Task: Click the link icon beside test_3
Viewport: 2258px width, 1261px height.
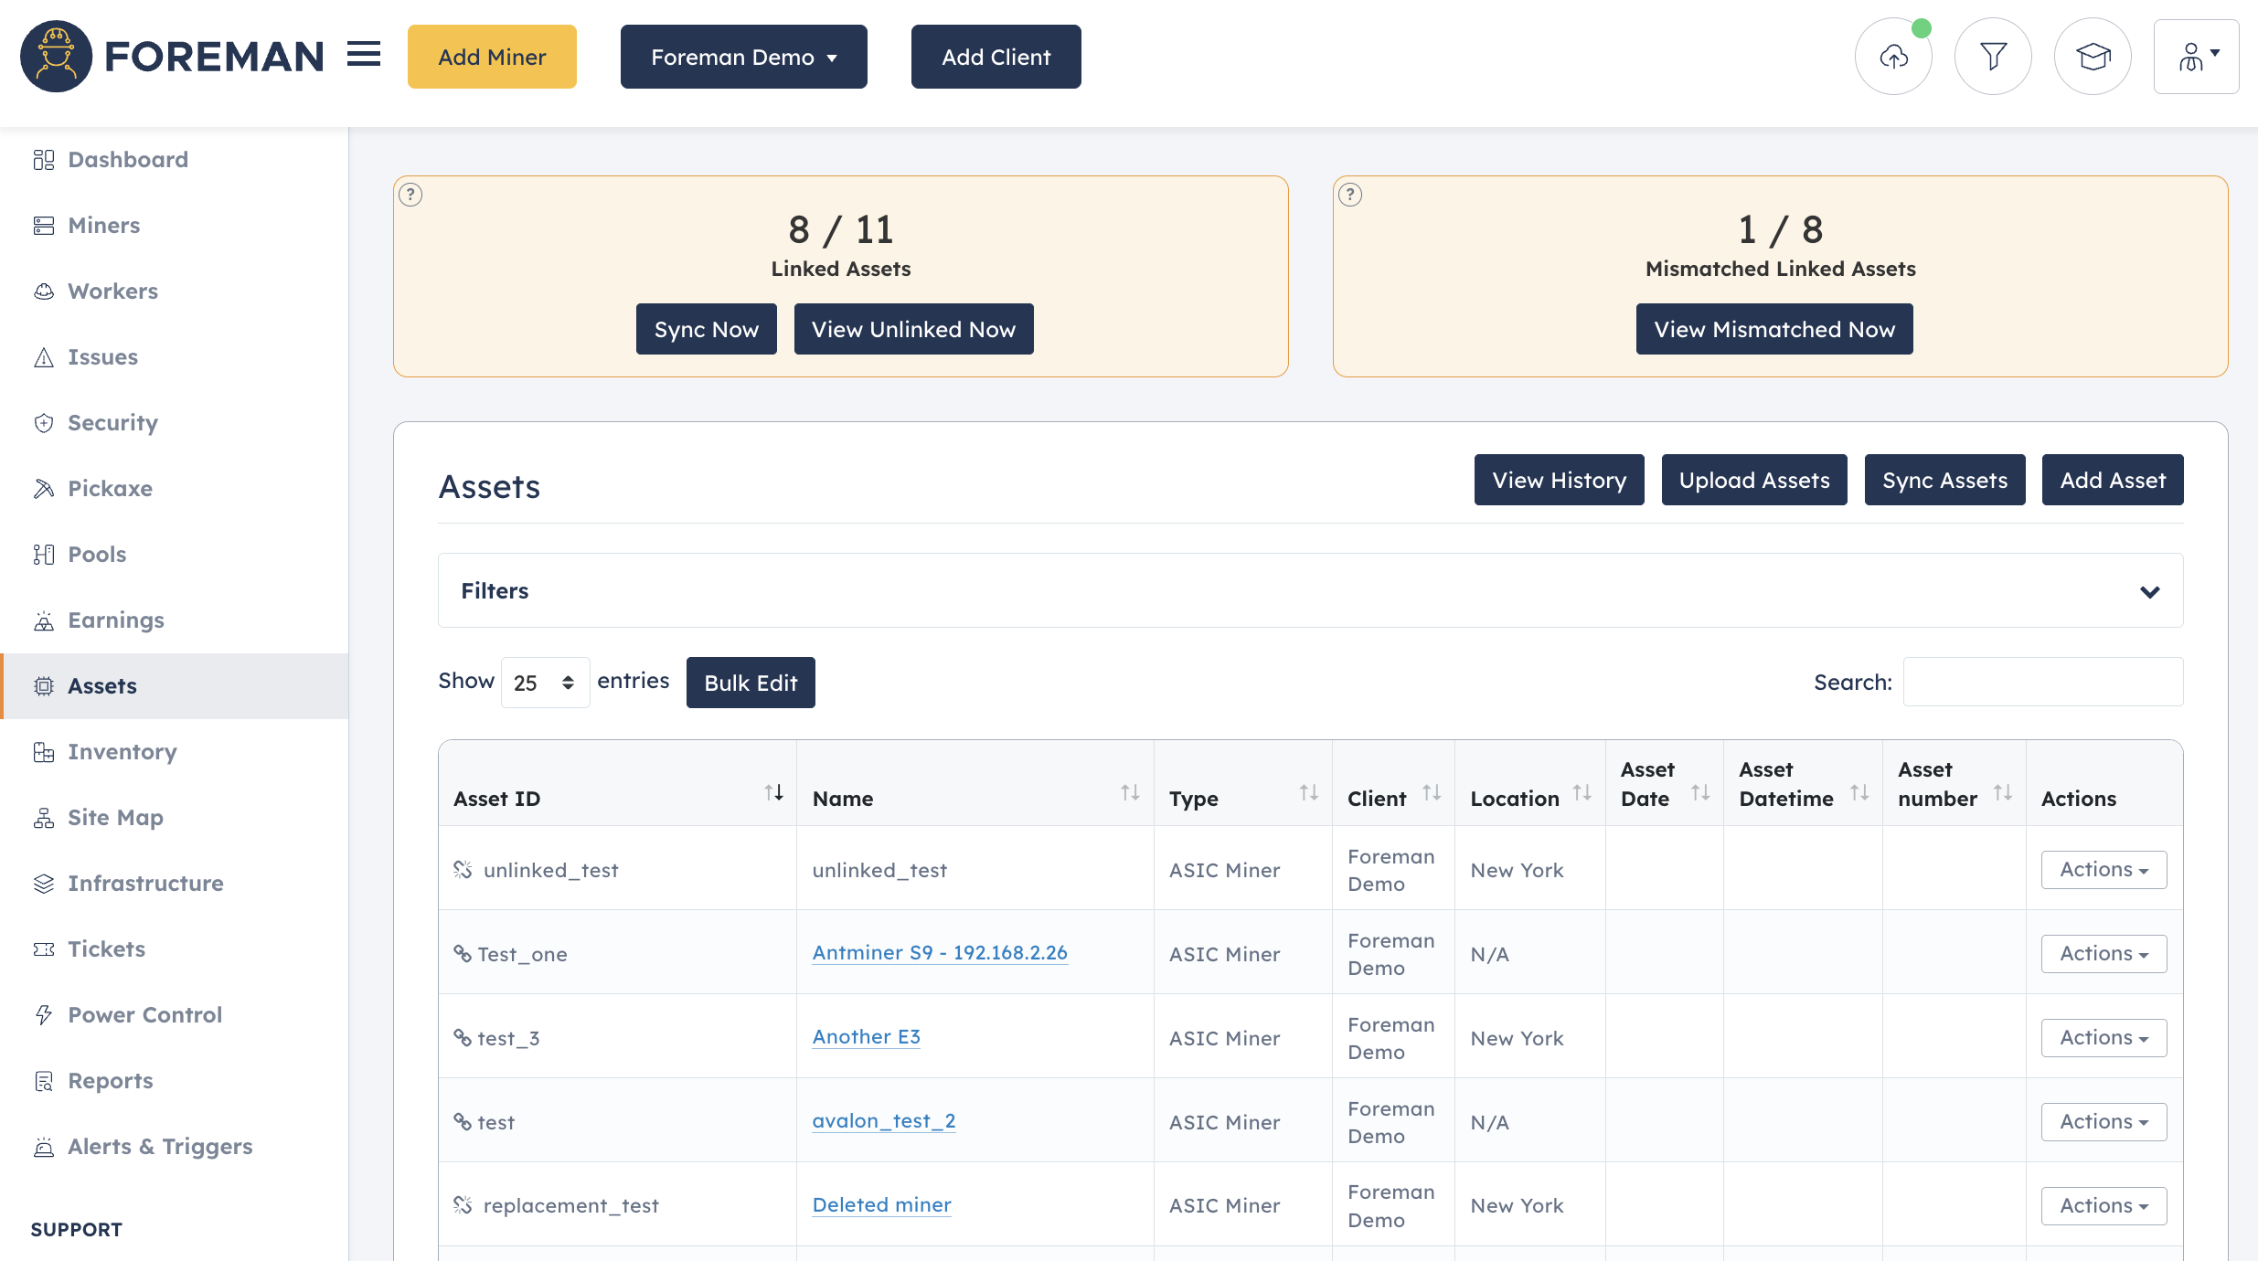Action: click(x=463, y=1038)
